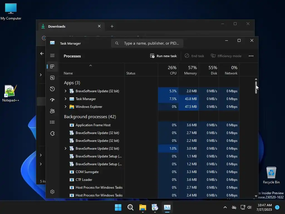Screen dimensions: 285x214
Task: Open File Explorer from taskbar
Action: (143, 207)
